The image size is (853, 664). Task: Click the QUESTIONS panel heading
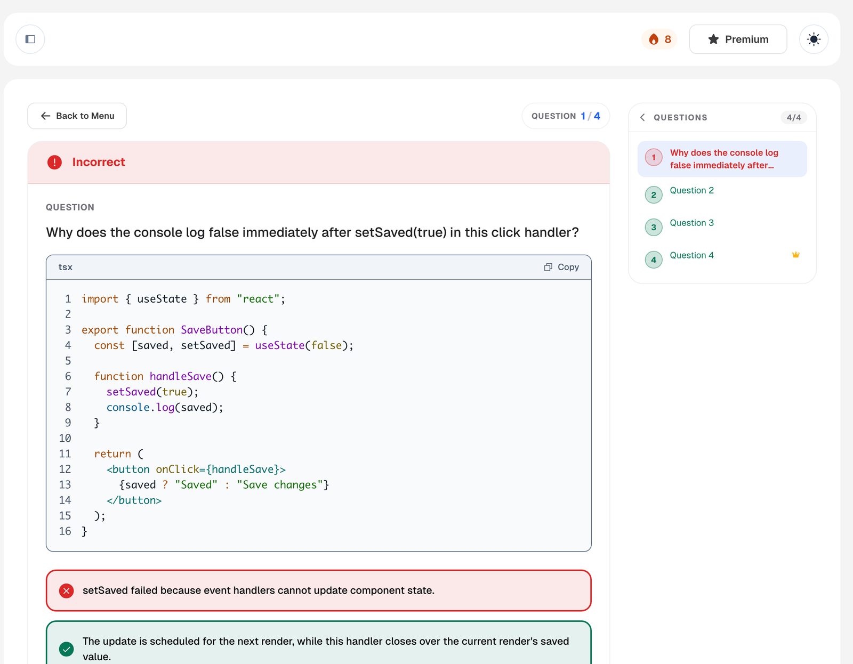point(680,117)
